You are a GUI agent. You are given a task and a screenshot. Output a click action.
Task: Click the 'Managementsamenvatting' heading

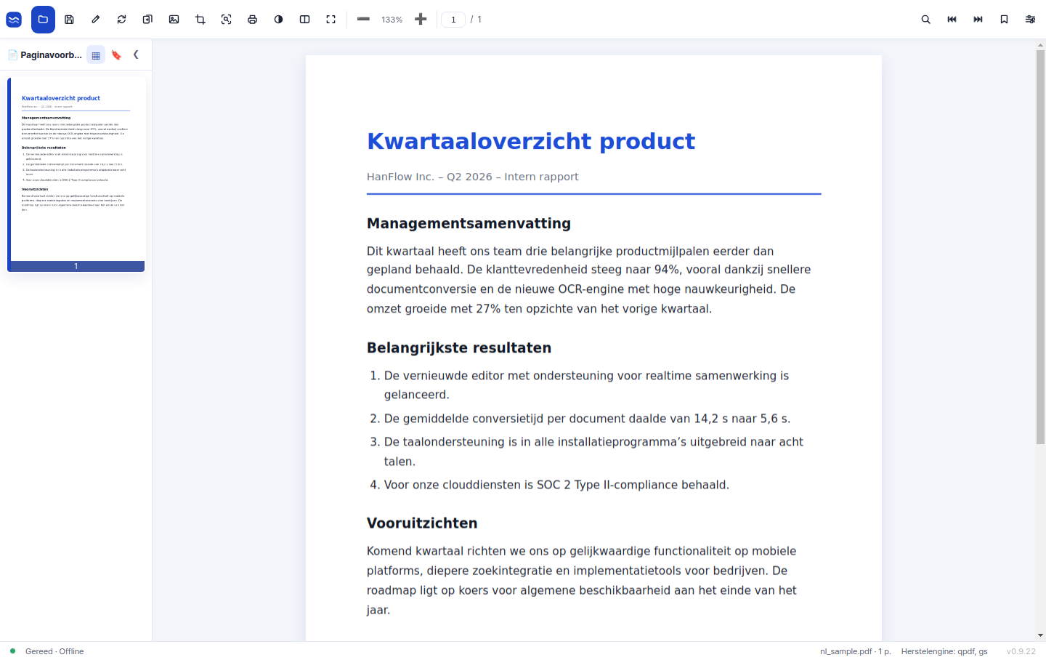click(x=469, y=224)
